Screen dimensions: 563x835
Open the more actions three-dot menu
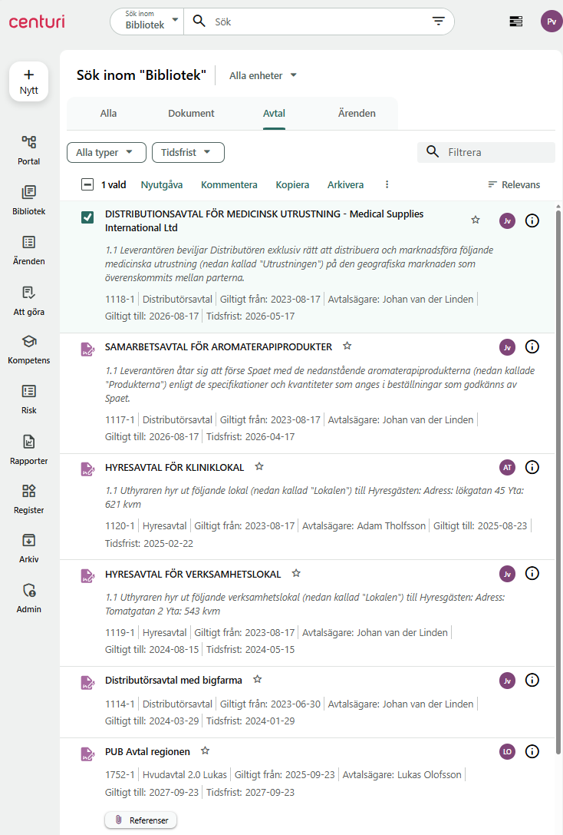coord(387,185)
